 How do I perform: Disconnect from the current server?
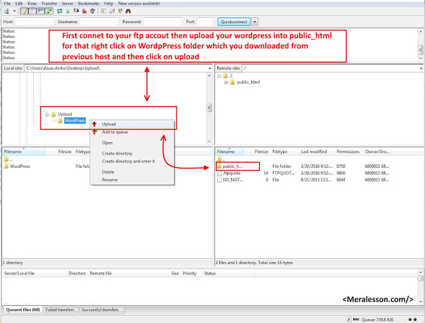point(84,11)
